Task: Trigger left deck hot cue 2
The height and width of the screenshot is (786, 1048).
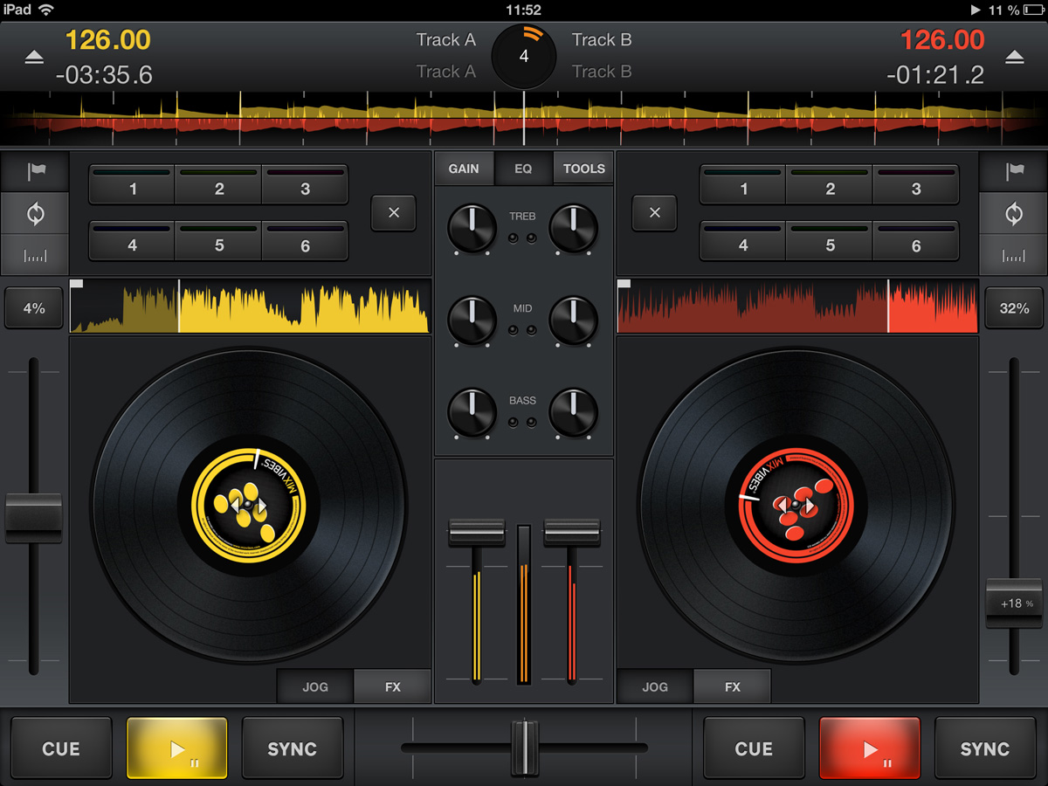Action: pos(218,185)
